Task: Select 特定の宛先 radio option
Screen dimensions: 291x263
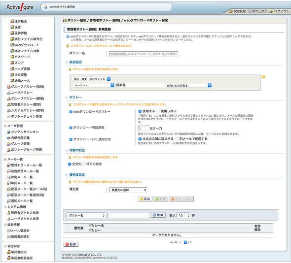Action: tap(84, 164)
